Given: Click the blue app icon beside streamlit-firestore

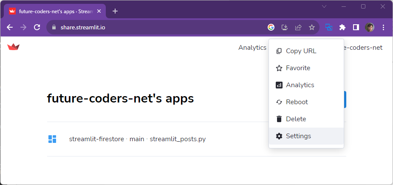Looking at the screenshot, I should pos(52,139).
